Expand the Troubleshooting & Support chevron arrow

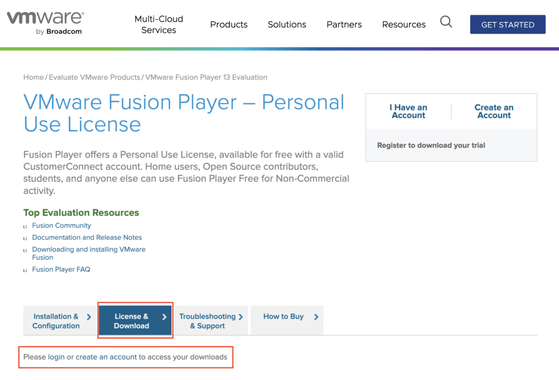tap(241, 317)
